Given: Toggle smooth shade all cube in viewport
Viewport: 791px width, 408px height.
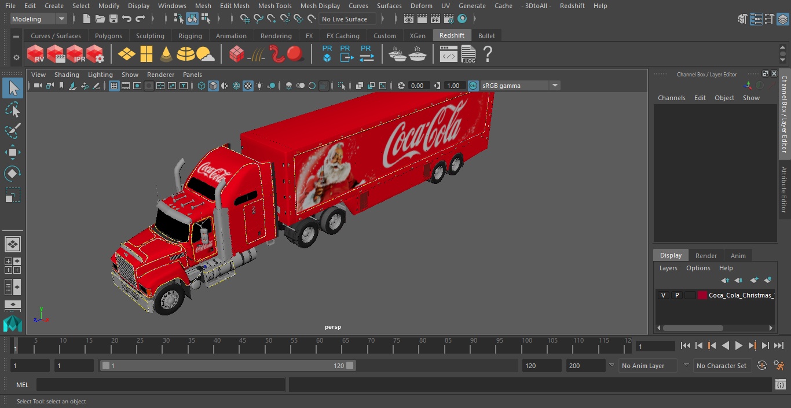Looking at the screenshot, I should pyautogui.click(x=213, y=86).
